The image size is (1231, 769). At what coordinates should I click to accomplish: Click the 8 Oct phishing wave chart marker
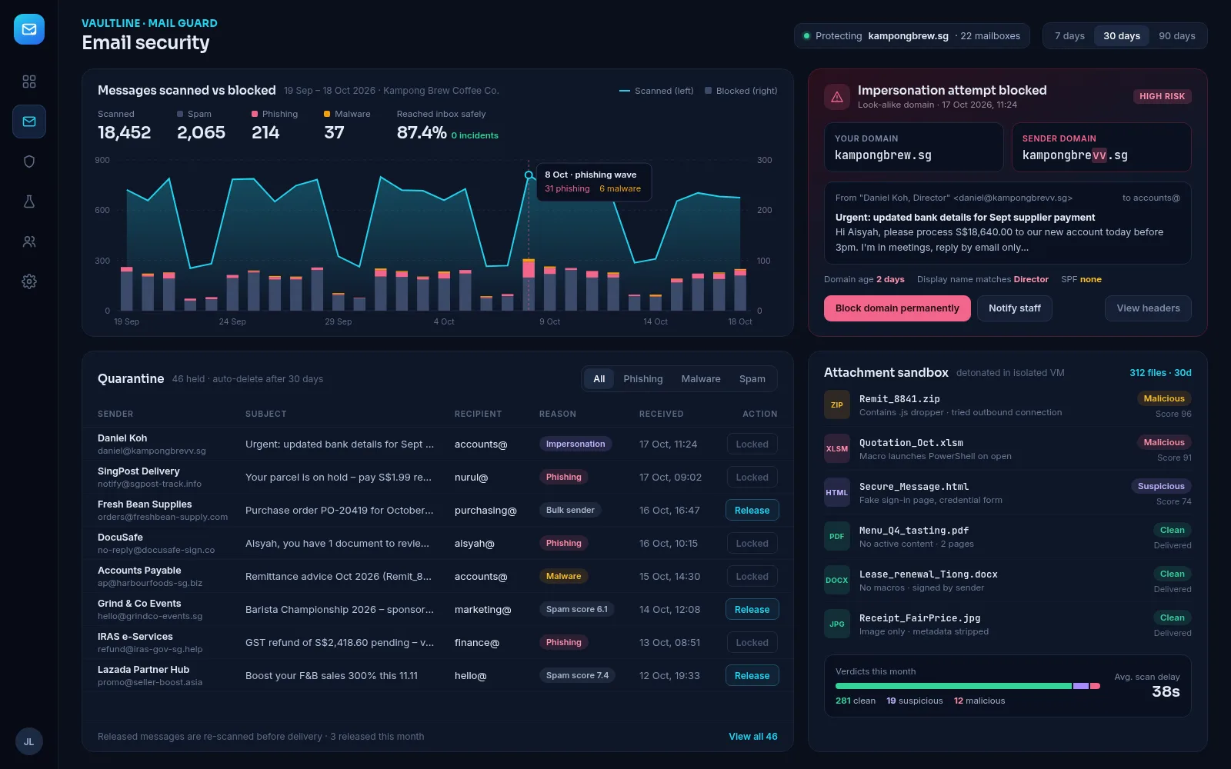click(529, 175)
